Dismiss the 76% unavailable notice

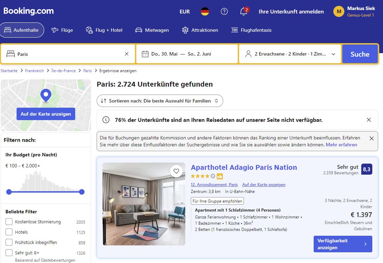pyautogui.click(x=369, y=120)
